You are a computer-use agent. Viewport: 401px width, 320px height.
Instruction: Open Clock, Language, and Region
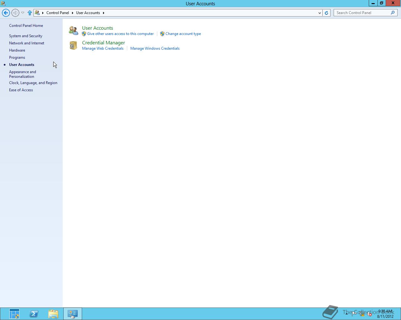(33, 83)
